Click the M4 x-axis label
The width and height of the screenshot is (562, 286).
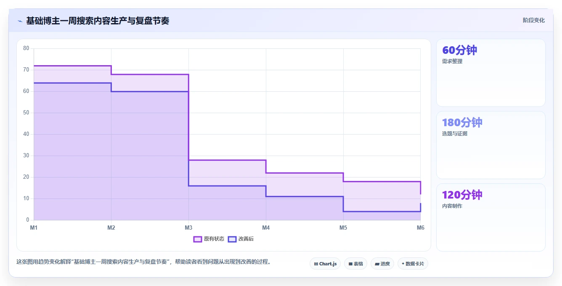(x=266, y=228)
